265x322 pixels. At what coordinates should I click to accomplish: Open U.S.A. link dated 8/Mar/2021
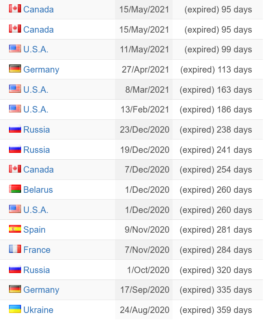36,90
